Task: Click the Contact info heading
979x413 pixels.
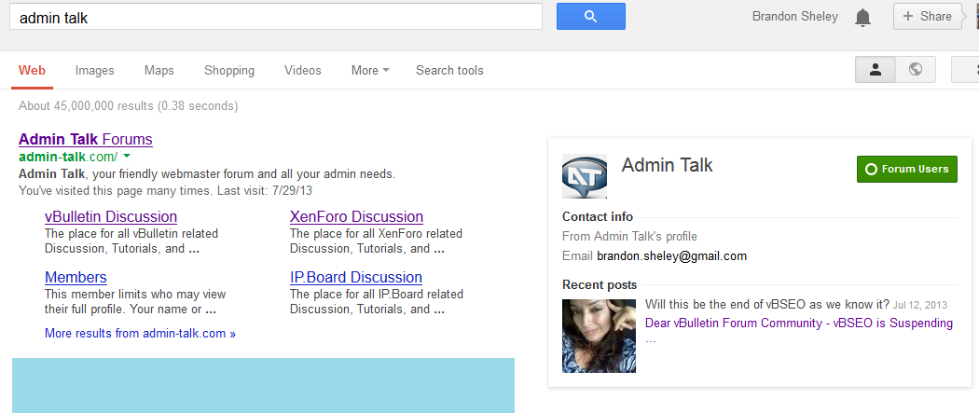Action: click(x=598, y=216)
